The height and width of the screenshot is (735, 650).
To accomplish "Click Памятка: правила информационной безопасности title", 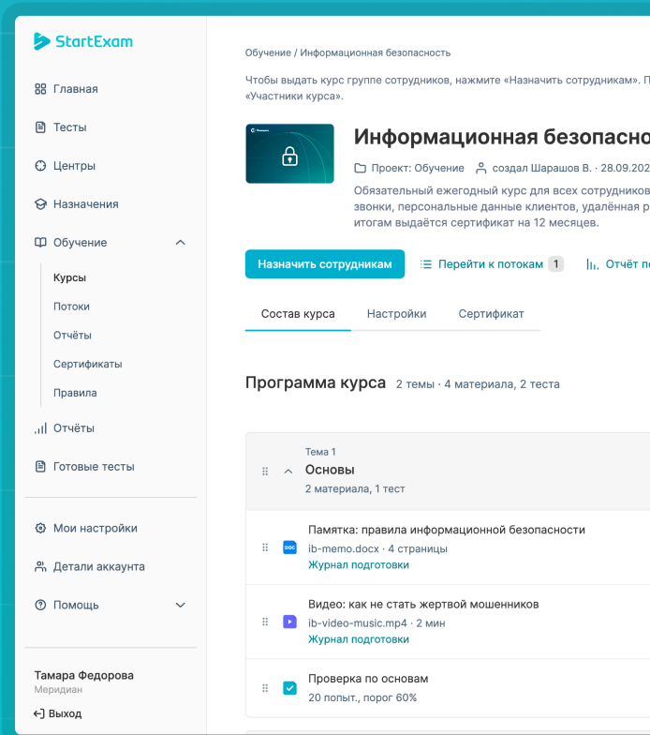I will click(x=446, y=530).
